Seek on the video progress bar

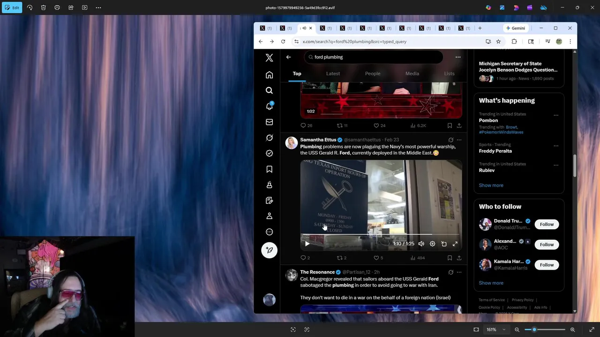381,234
